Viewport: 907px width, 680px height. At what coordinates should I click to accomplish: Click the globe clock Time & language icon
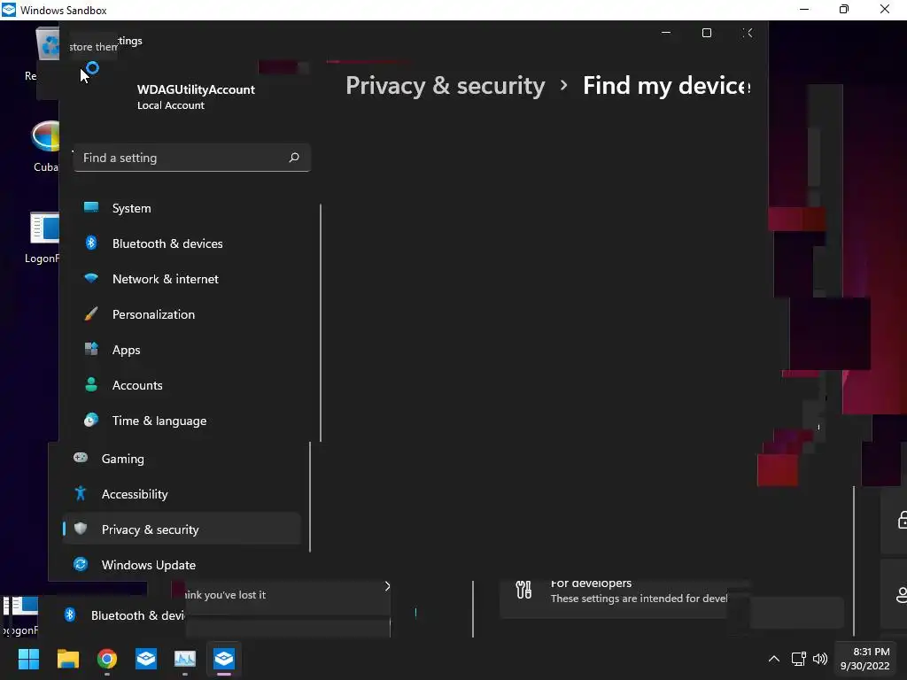pos(91,420)
